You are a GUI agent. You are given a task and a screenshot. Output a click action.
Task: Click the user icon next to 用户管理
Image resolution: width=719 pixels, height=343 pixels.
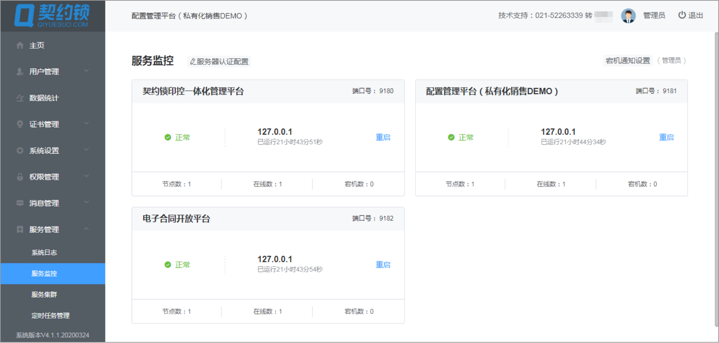[x=20, y=72]
